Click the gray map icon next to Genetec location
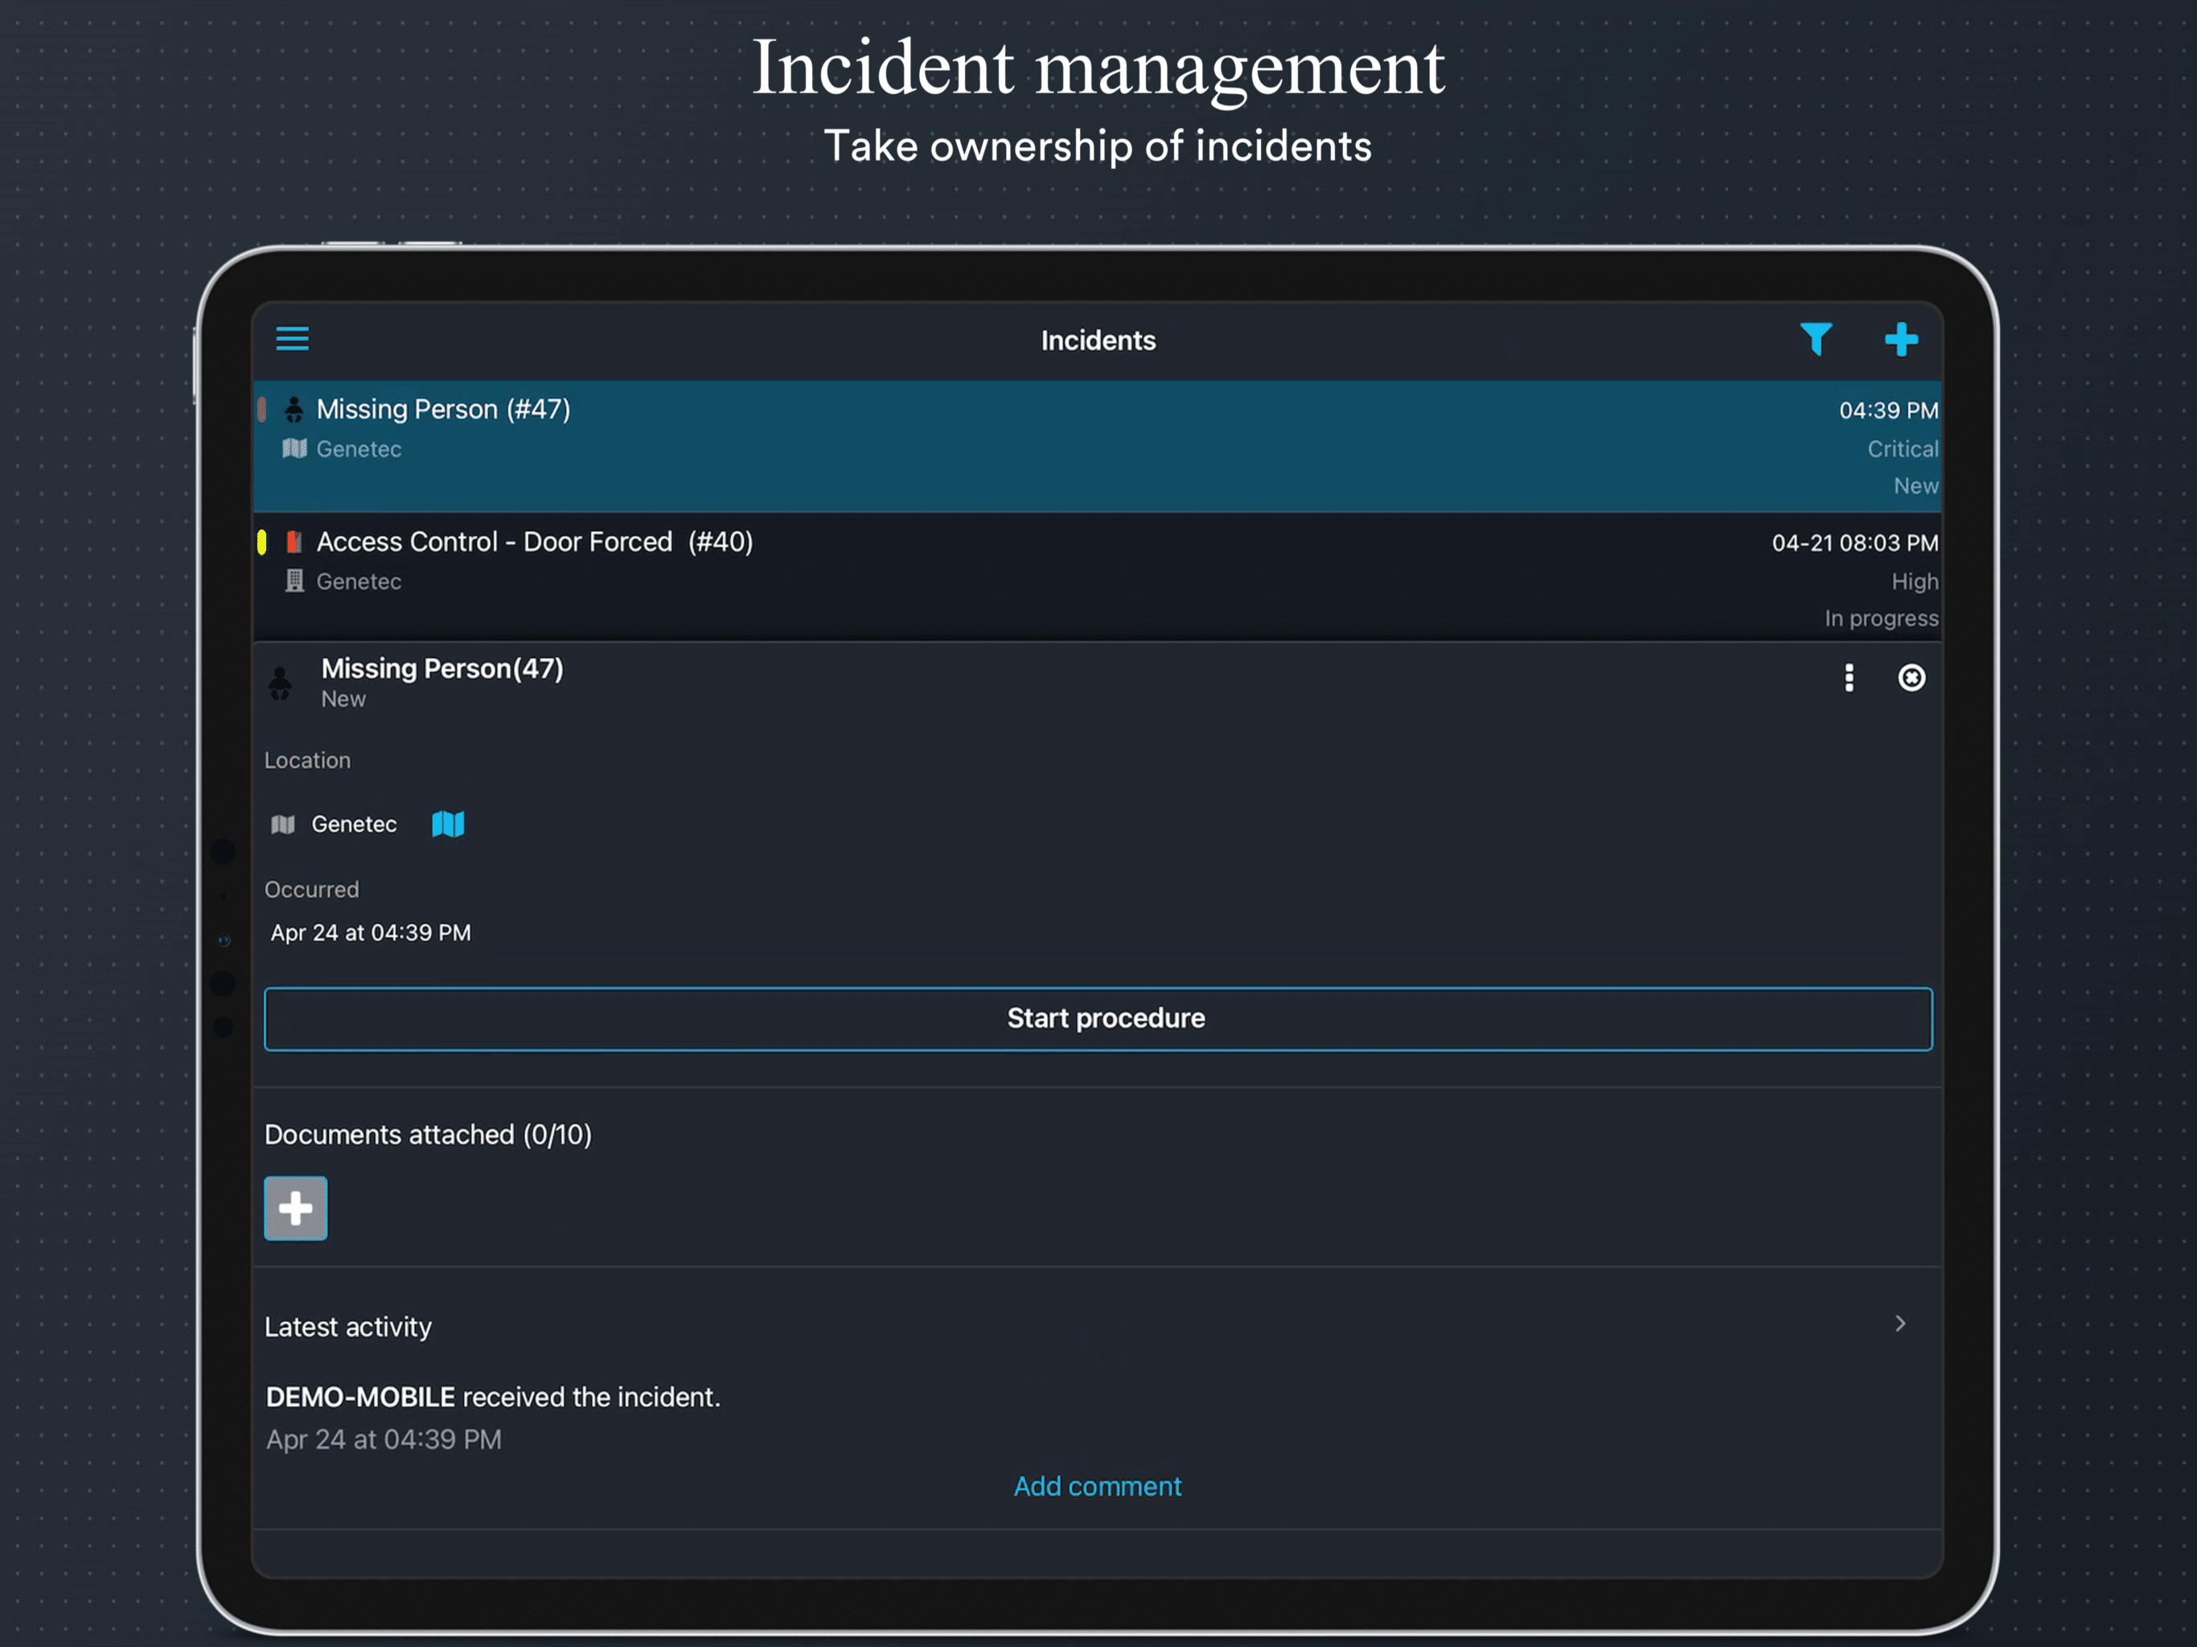The width and height of the screenshot is (2197, 1647). (x=283, y=824)
